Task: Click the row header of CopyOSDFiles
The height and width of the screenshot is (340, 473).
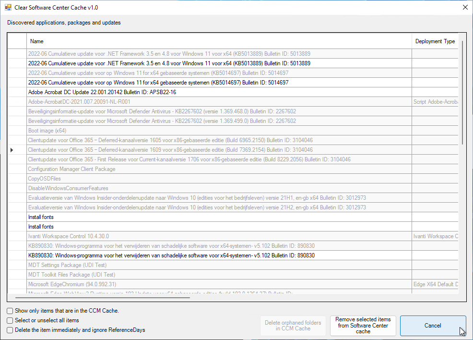Action: tap(16, 179)
